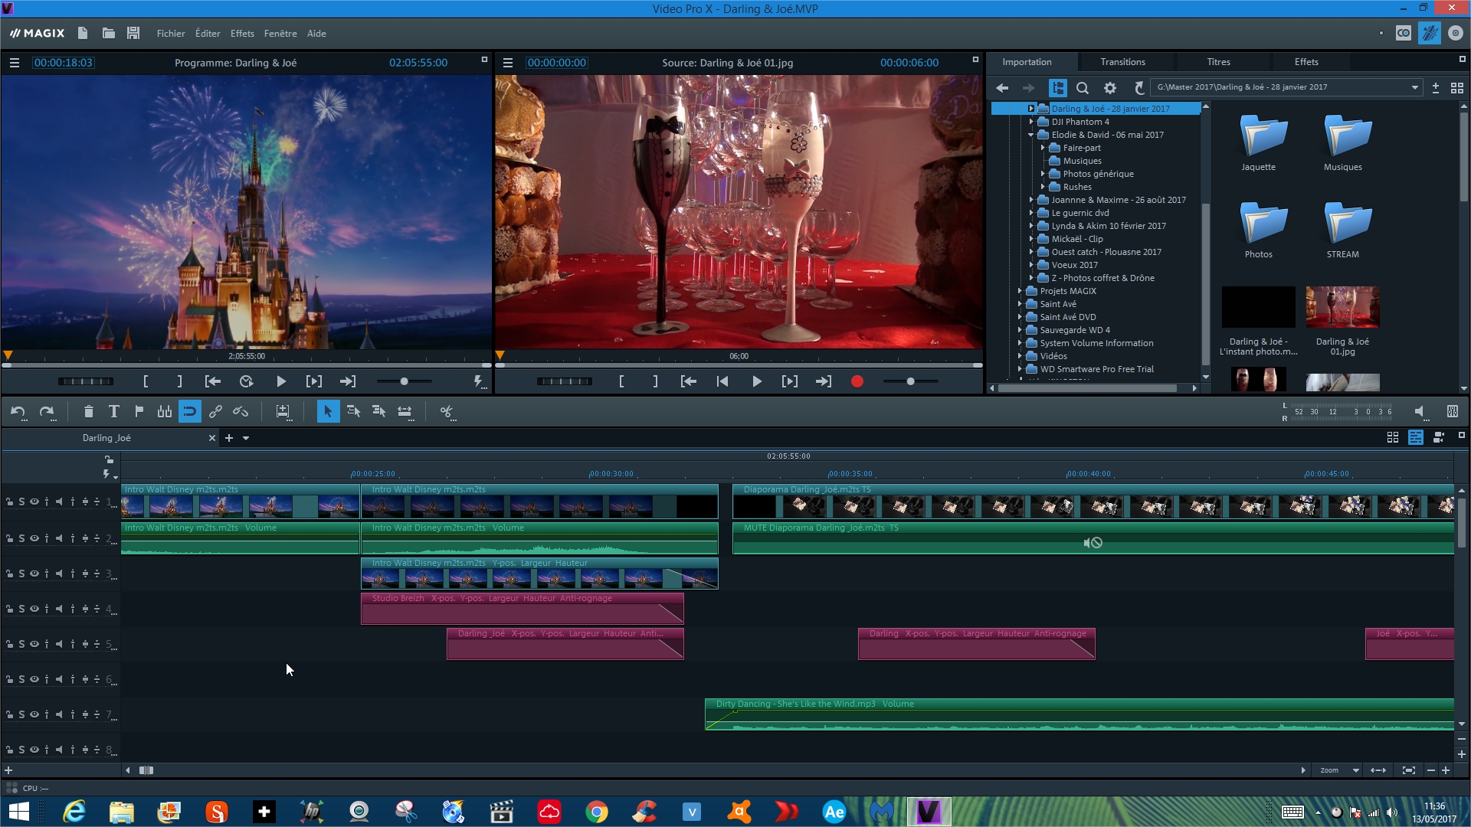Open Fenêtre menu
The width and height of the screenshot is (1471, 827).
pyautogui.click(x=280, y=34)
